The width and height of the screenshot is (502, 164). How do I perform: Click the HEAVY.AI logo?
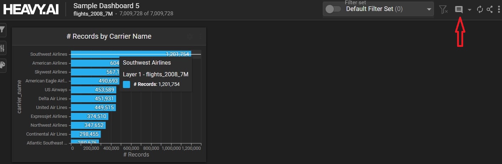pos(31,9)
